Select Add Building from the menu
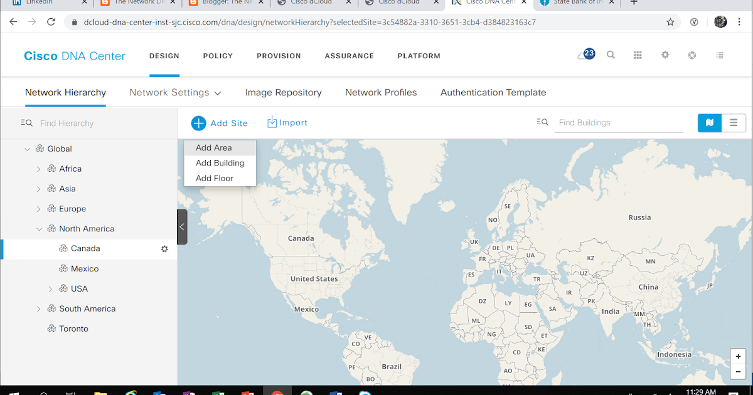Screen dimensions: 753x395 tap(220, 162)
